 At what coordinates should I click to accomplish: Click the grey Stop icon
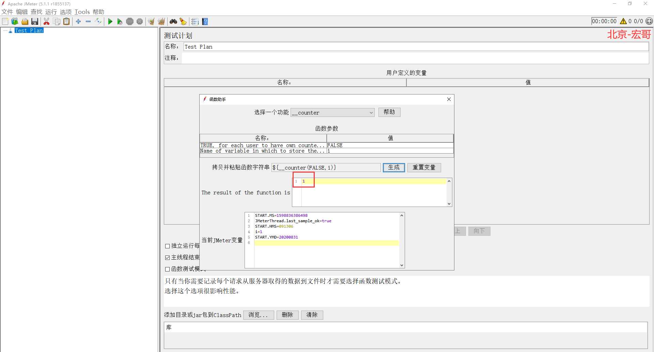[x=130, y=21]
